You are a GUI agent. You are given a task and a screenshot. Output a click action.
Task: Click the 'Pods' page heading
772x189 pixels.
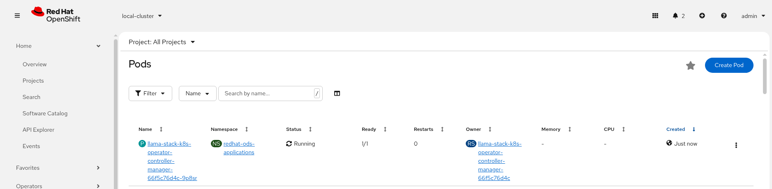click(x=140, y=64)
